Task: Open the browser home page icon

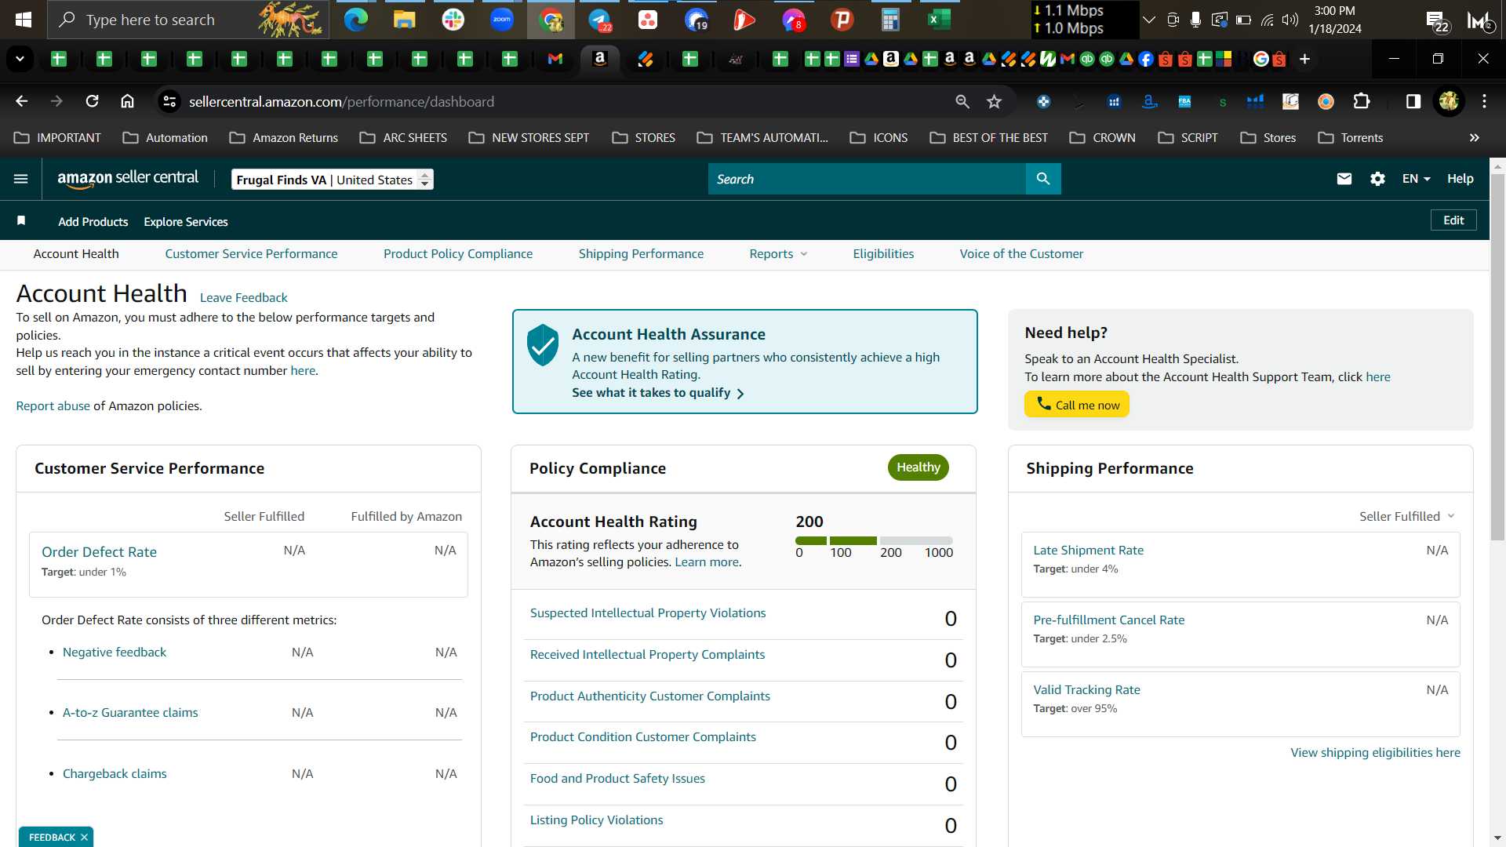Action: 127,101
